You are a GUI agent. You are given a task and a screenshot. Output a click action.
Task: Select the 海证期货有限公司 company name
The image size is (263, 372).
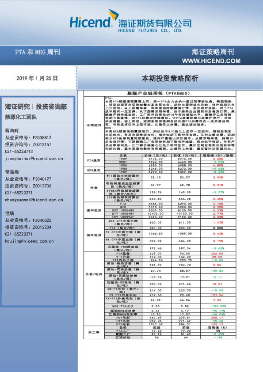(155, 23)
